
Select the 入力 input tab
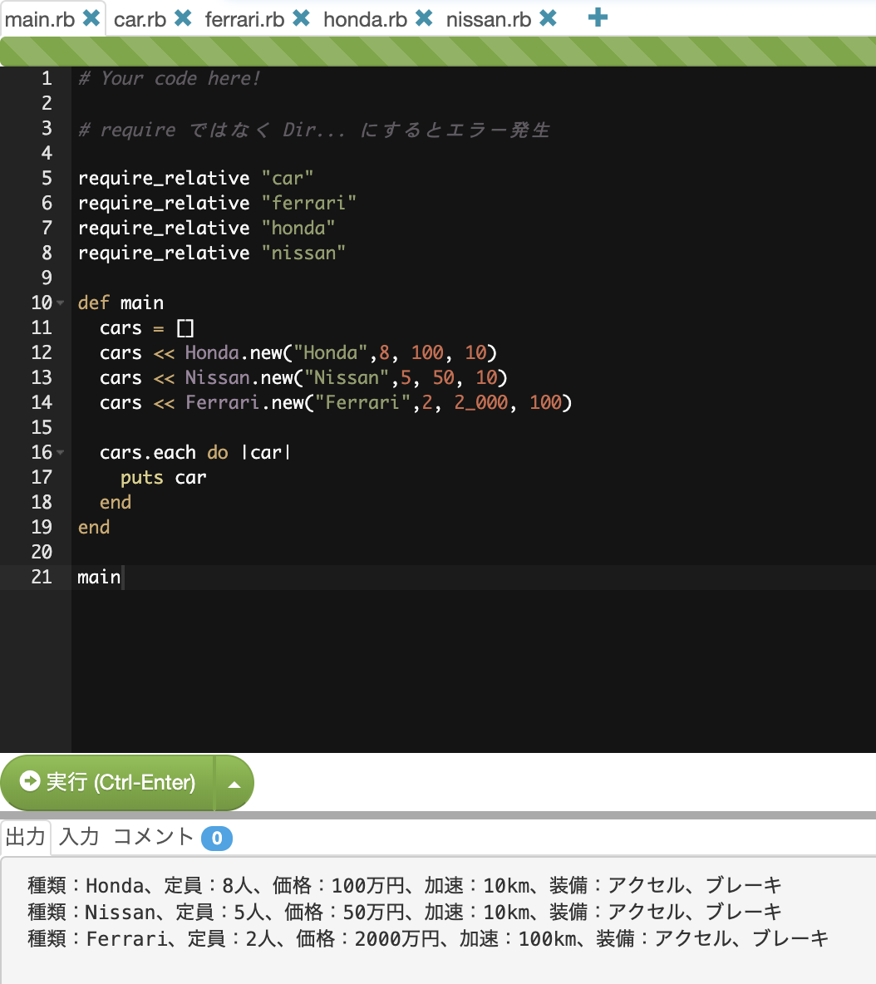[79, 837]
